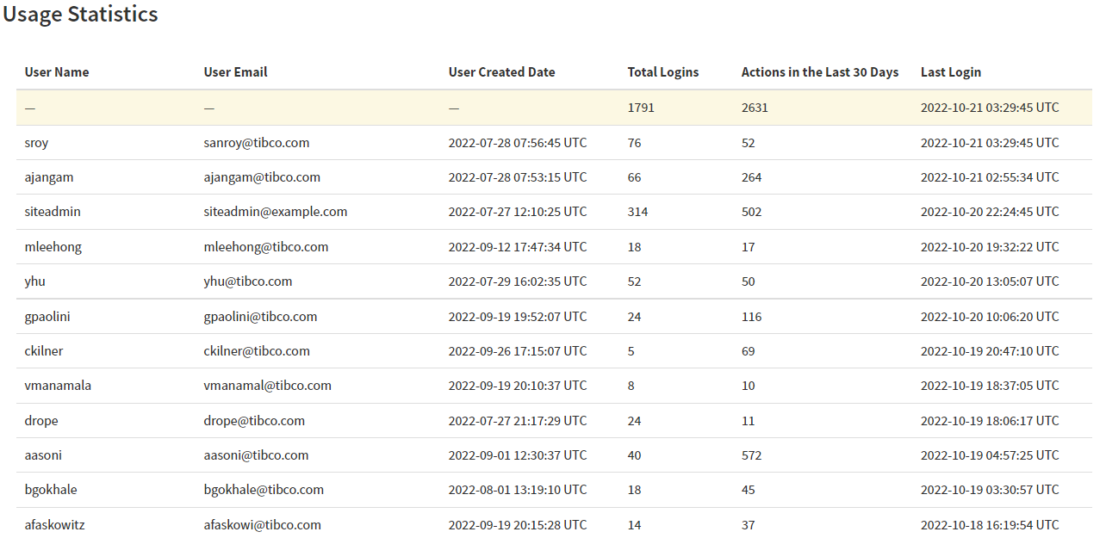Select the bgokhale user name
The width and height of the screenshot is (1106, 538).
(51, 490)
